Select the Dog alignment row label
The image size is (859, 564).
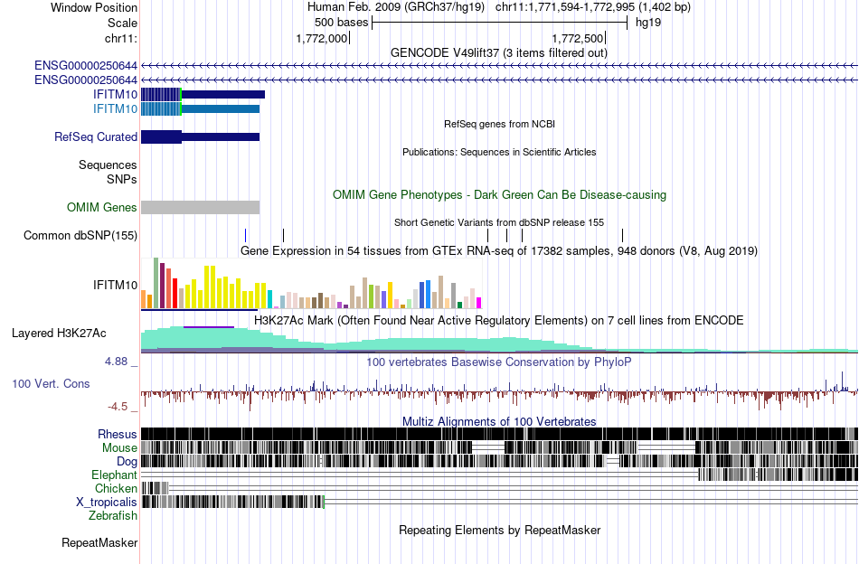[127, 462]
